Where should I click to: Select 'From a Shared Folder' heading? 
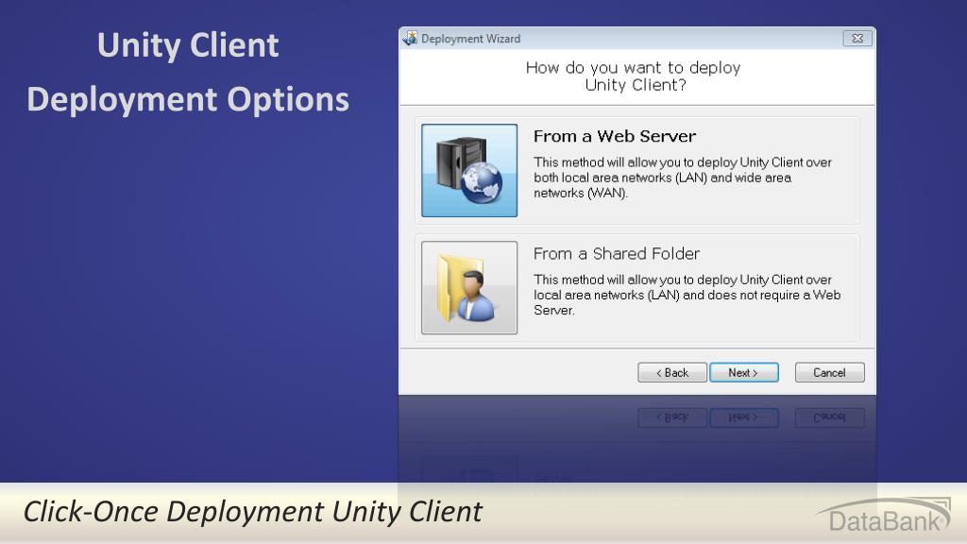(616, 253)
